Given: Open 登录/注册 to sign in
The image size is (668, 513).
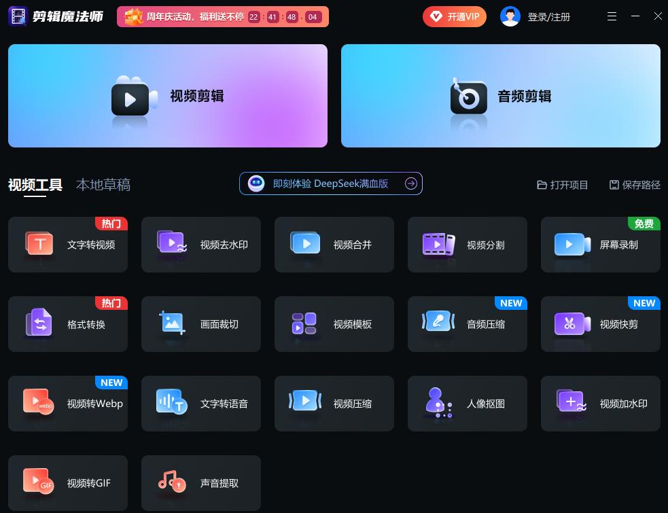Looking at the screenshot, I should point(548,16).
